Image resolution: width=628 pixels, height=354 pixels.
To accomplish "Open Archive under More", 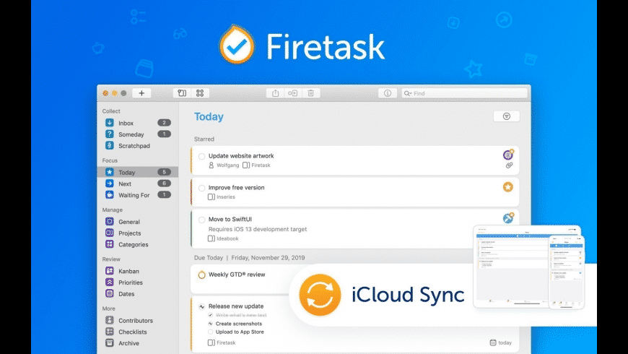I will [138, 342].
